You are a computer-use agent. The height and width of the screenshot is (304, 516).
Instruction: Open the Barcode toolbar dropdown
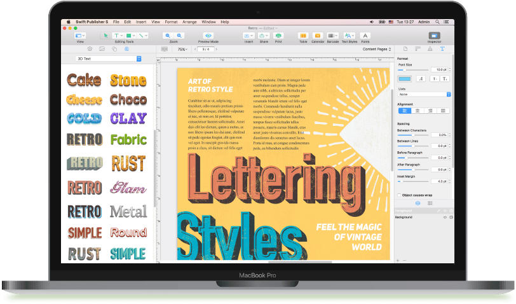tap(332, 36)
